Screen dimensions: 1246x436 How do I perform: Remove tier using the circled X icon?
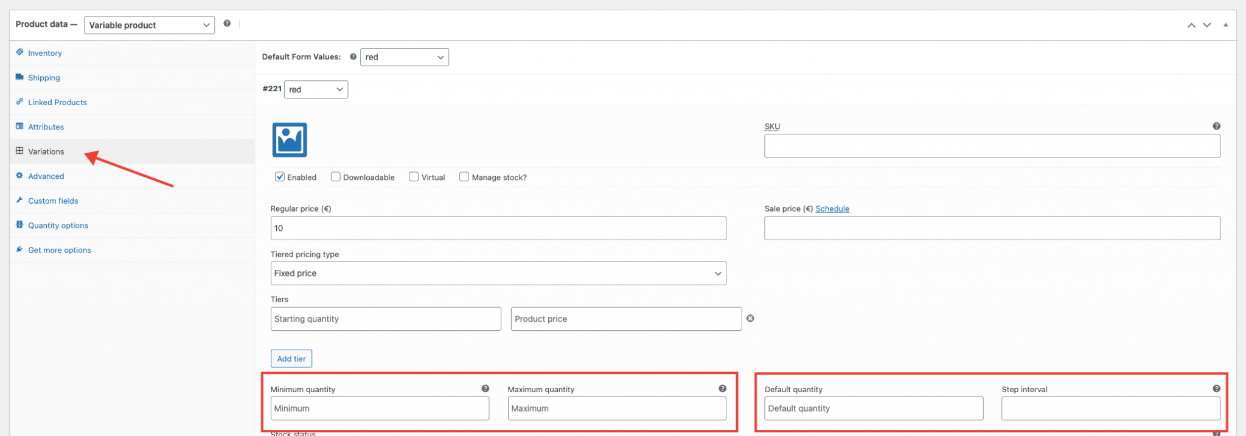pyautogui.click(x=750, y=319)
